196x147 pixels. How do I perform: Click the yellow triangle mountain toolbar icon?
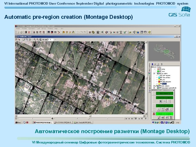tap(130, 32)
